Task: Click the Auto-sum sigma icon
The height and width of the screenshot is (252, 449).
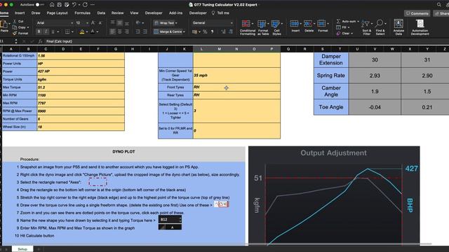Action: click(338, 22)
